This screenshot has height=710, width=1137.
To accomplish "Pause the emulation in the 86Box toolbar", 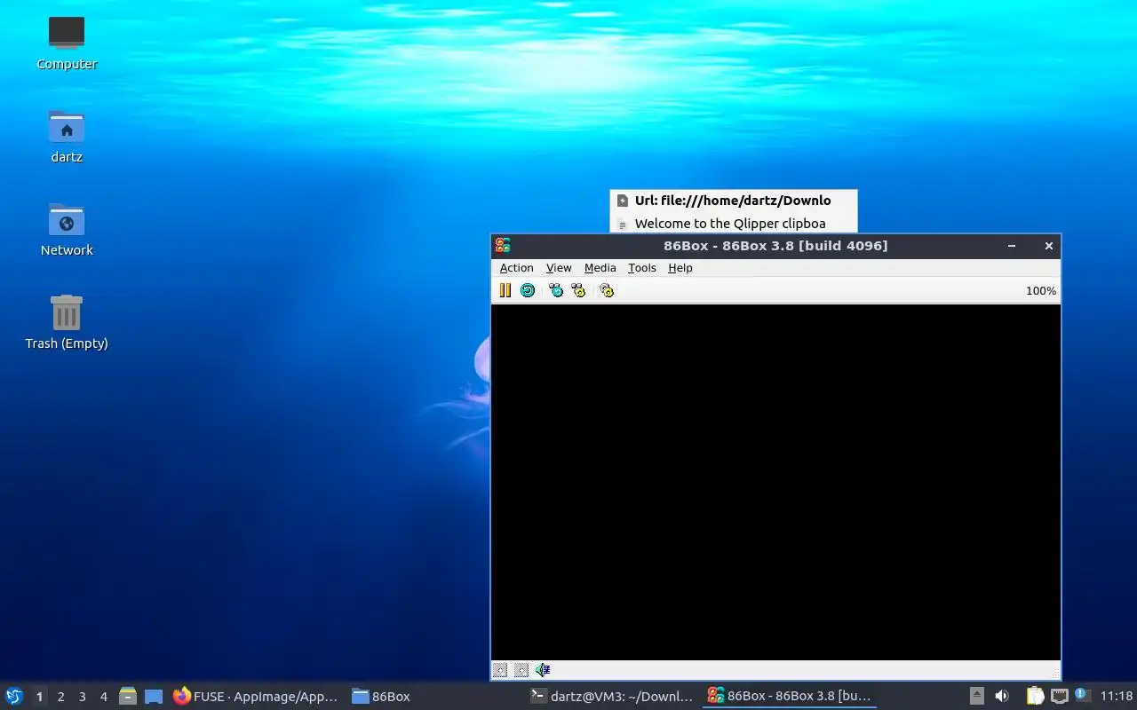I will point(505,290).
